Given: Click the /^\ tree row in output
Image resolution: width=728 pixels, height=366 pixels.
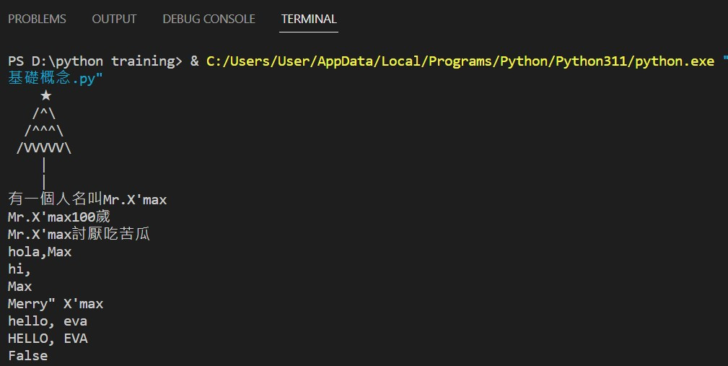Looking at the screenshot, I should (x=44, y=113).
